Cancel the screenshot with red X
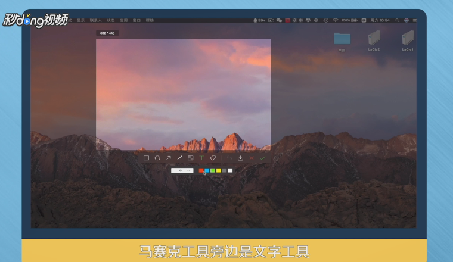Image resolution: width=453 pixels, height=262 pixels. (252, 158)
